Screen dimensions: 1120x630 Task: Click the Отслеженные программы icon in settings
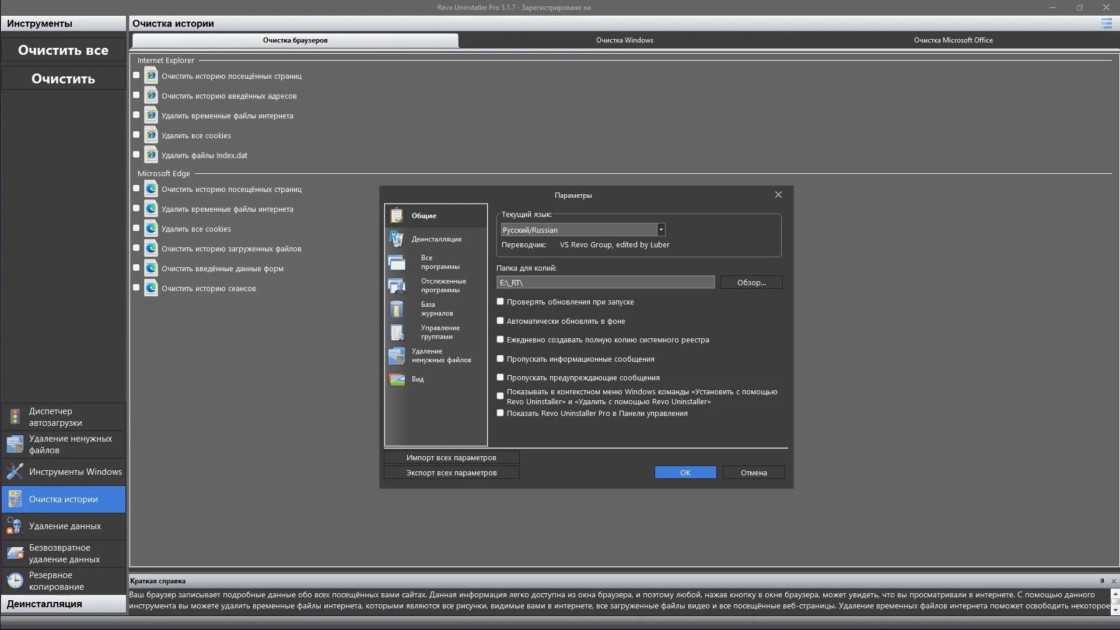pyautogui.click(x=397, y=285)
